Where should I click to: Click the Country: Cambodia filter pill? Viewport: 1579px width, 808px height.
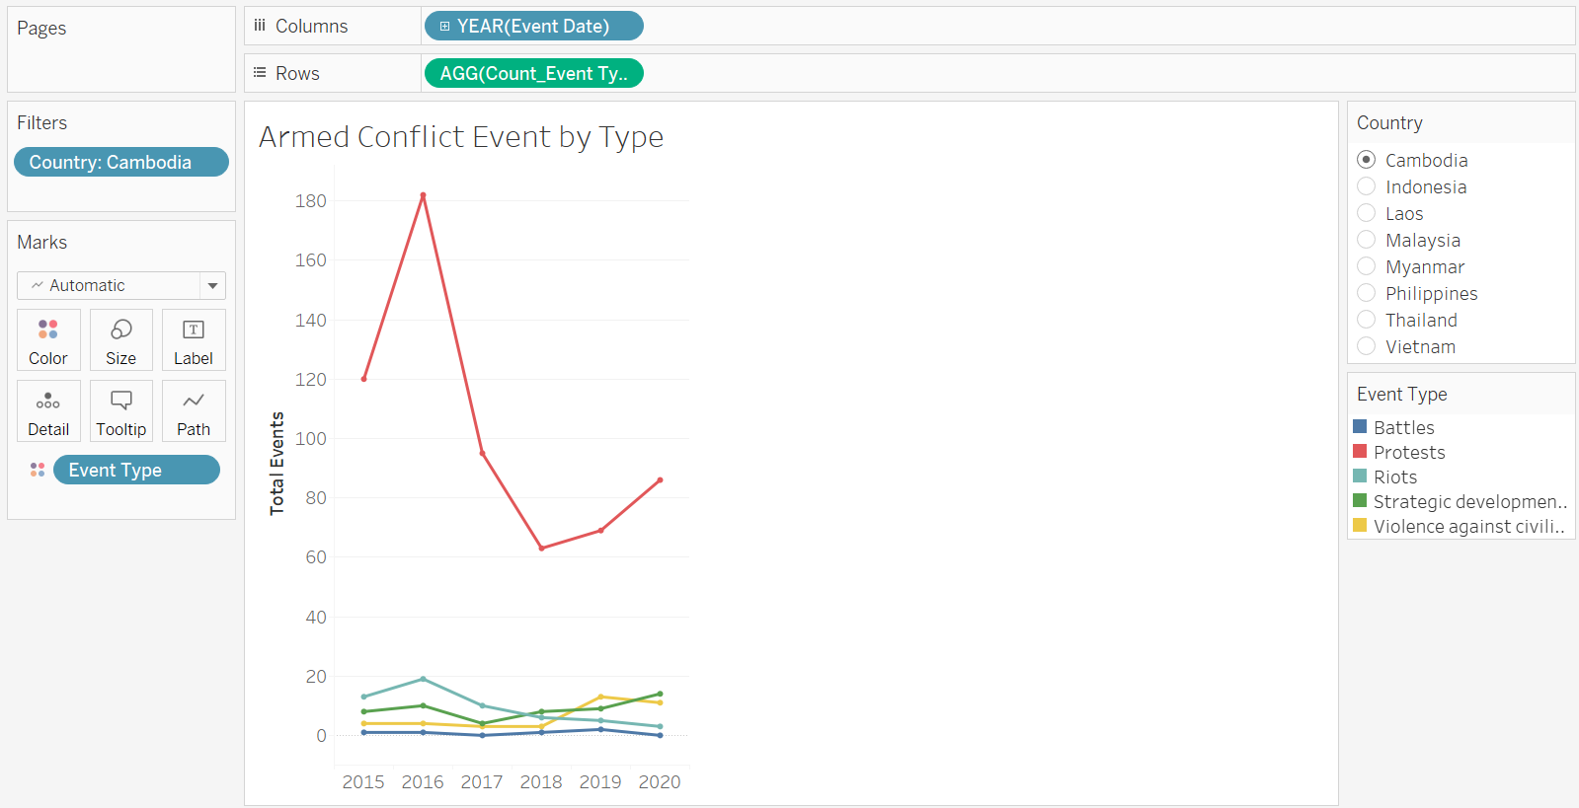(120, 163)
